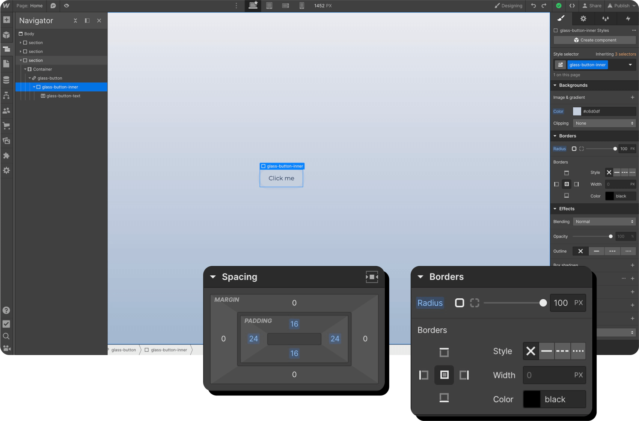Open the CMS Collections panel
Viewport: 639px width, 421px height.
tap(6, 80)
